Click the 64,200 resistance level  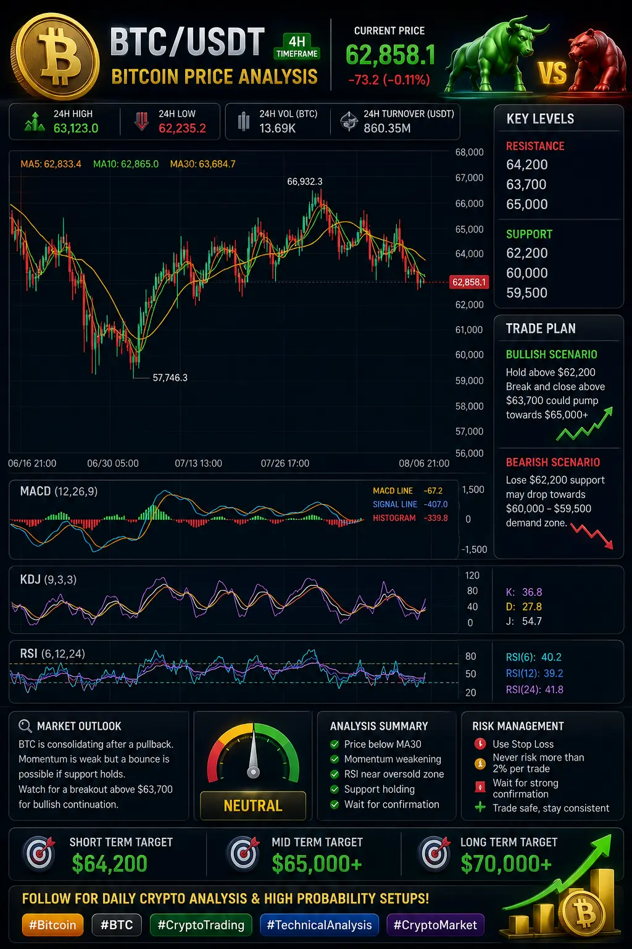[527, 165]
